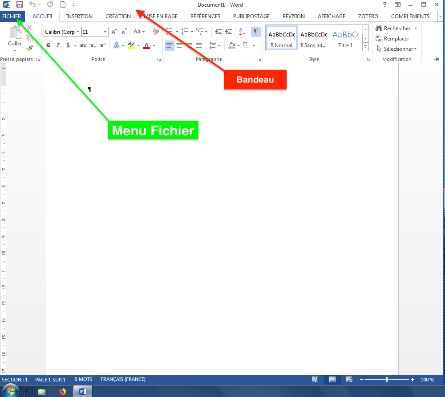The height and width of the screenshot is (397, 445).
Task: Switch to INSERTION tab
Action: tap(79, 16)
